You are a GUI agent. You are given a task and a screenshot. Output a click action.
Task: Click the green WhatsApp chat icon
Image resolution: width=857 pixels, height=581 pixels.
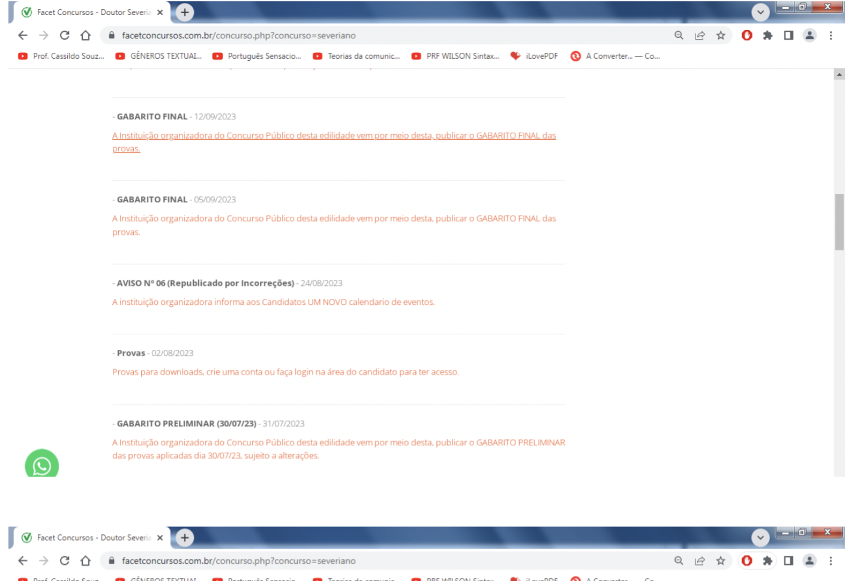[41, 465]
